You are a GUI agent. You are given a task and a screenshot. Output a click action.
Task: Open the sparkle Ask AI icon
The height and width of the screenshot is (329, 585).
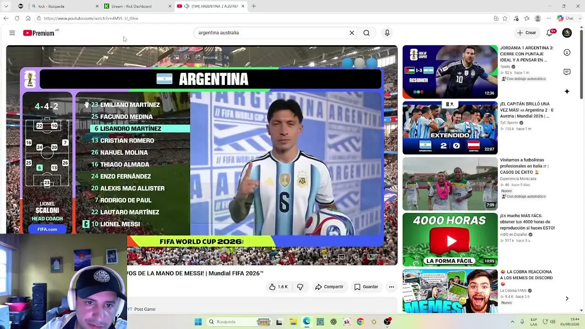tap(567, 91)
